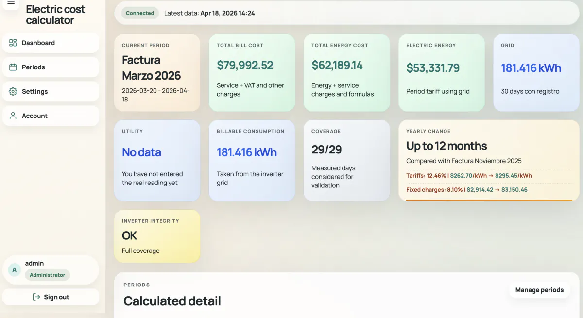Viewport: 583px width, 318px height.
Task: Sign out of the application
Action: (51, 297)
